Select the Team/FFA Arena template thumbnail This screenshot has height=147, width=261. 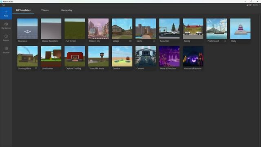[98, 56]
